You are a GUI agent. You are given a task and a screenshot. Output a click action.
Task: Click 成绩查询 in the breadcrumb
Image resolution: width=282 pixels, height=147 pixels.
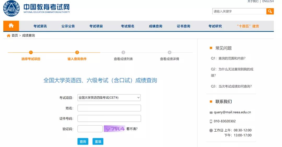pos(28,36)
